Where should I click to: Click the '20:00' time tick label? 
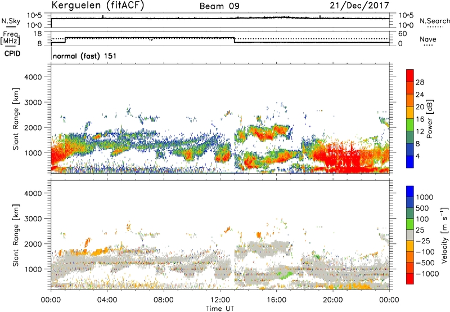[x=333, y=300]
